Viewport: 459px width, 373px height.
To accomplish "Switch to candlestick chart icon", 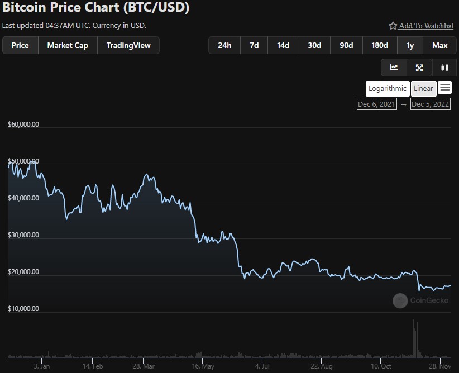I will point(444,68).
